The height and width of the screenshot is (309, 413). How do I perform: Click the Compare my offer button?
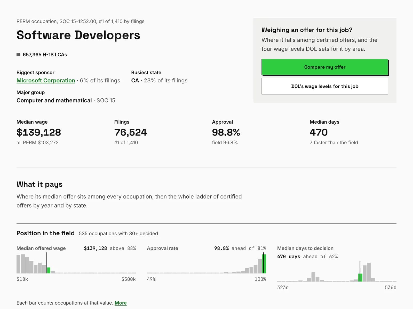click(325, 67)
